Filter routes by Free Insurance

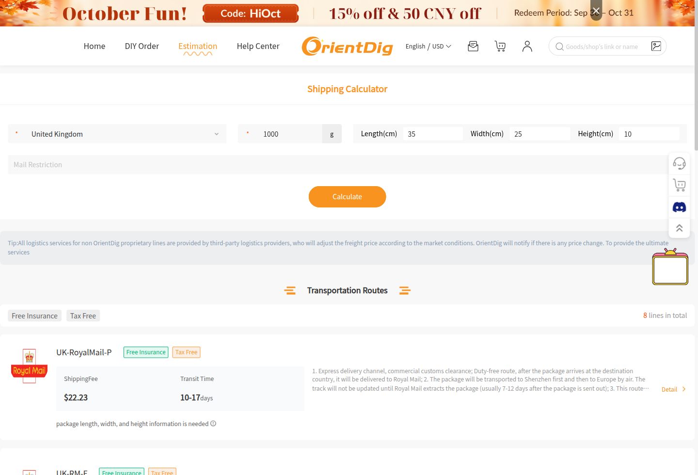click(34, 316)
